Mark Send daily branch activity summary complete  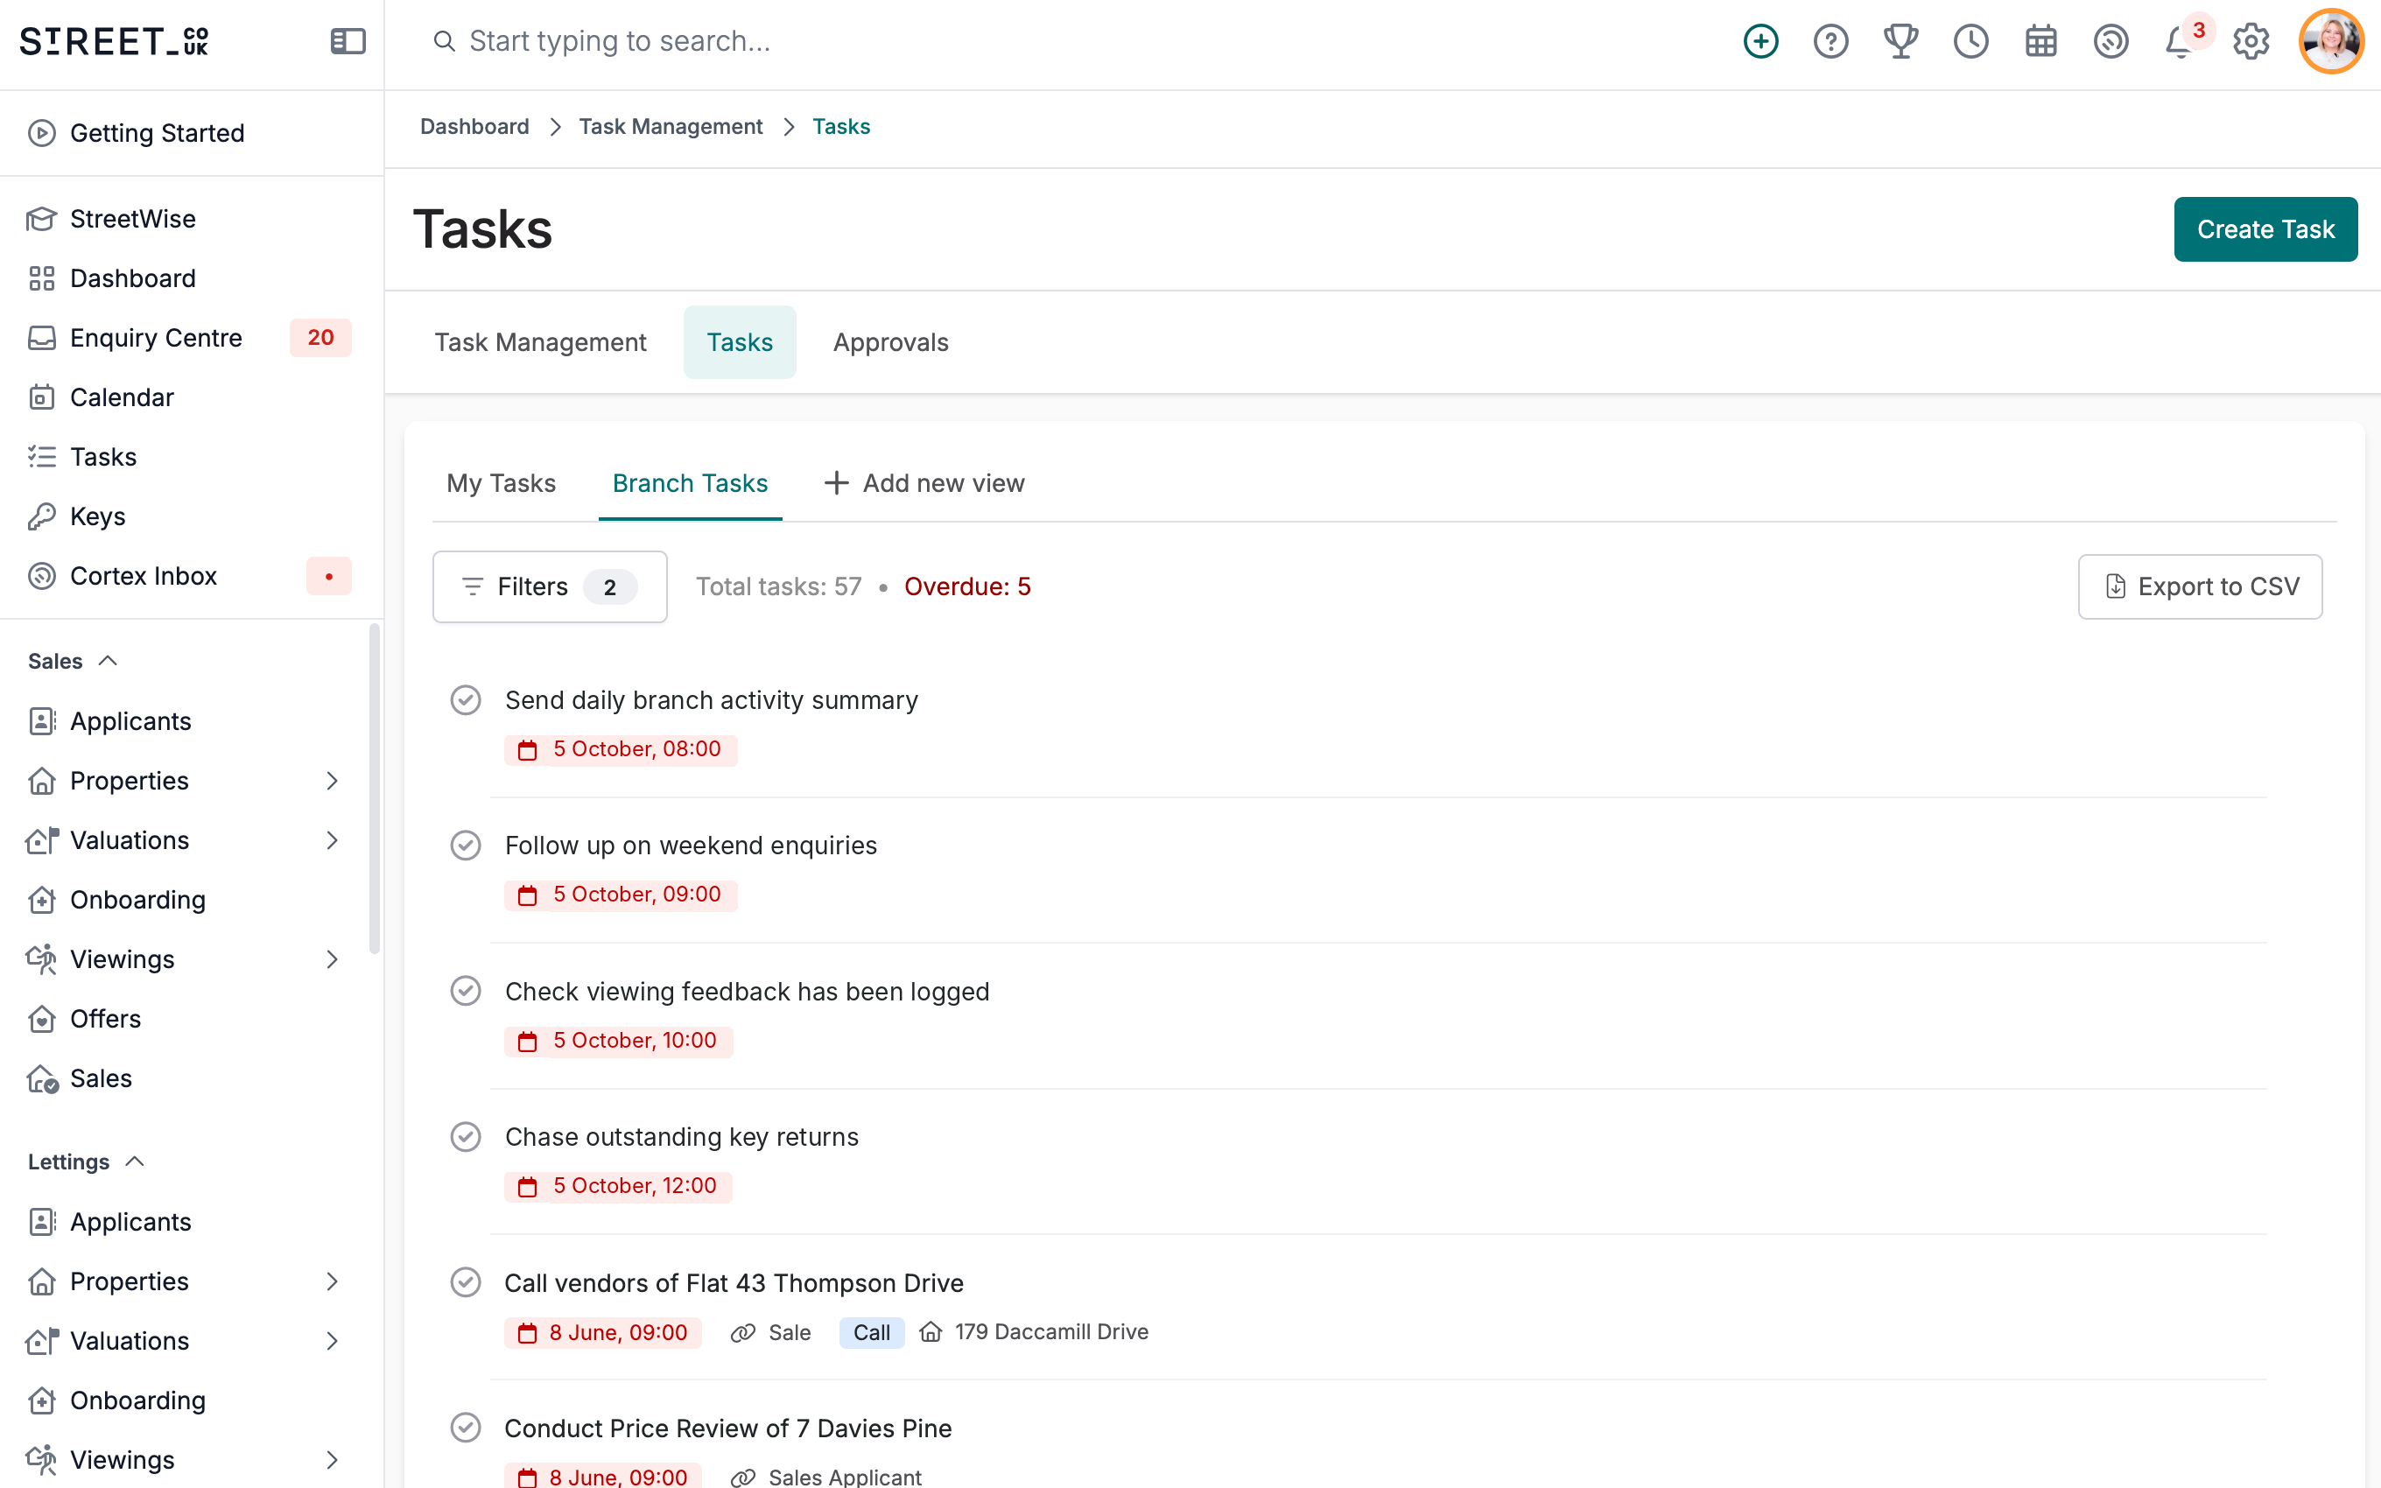coord(466,699)
